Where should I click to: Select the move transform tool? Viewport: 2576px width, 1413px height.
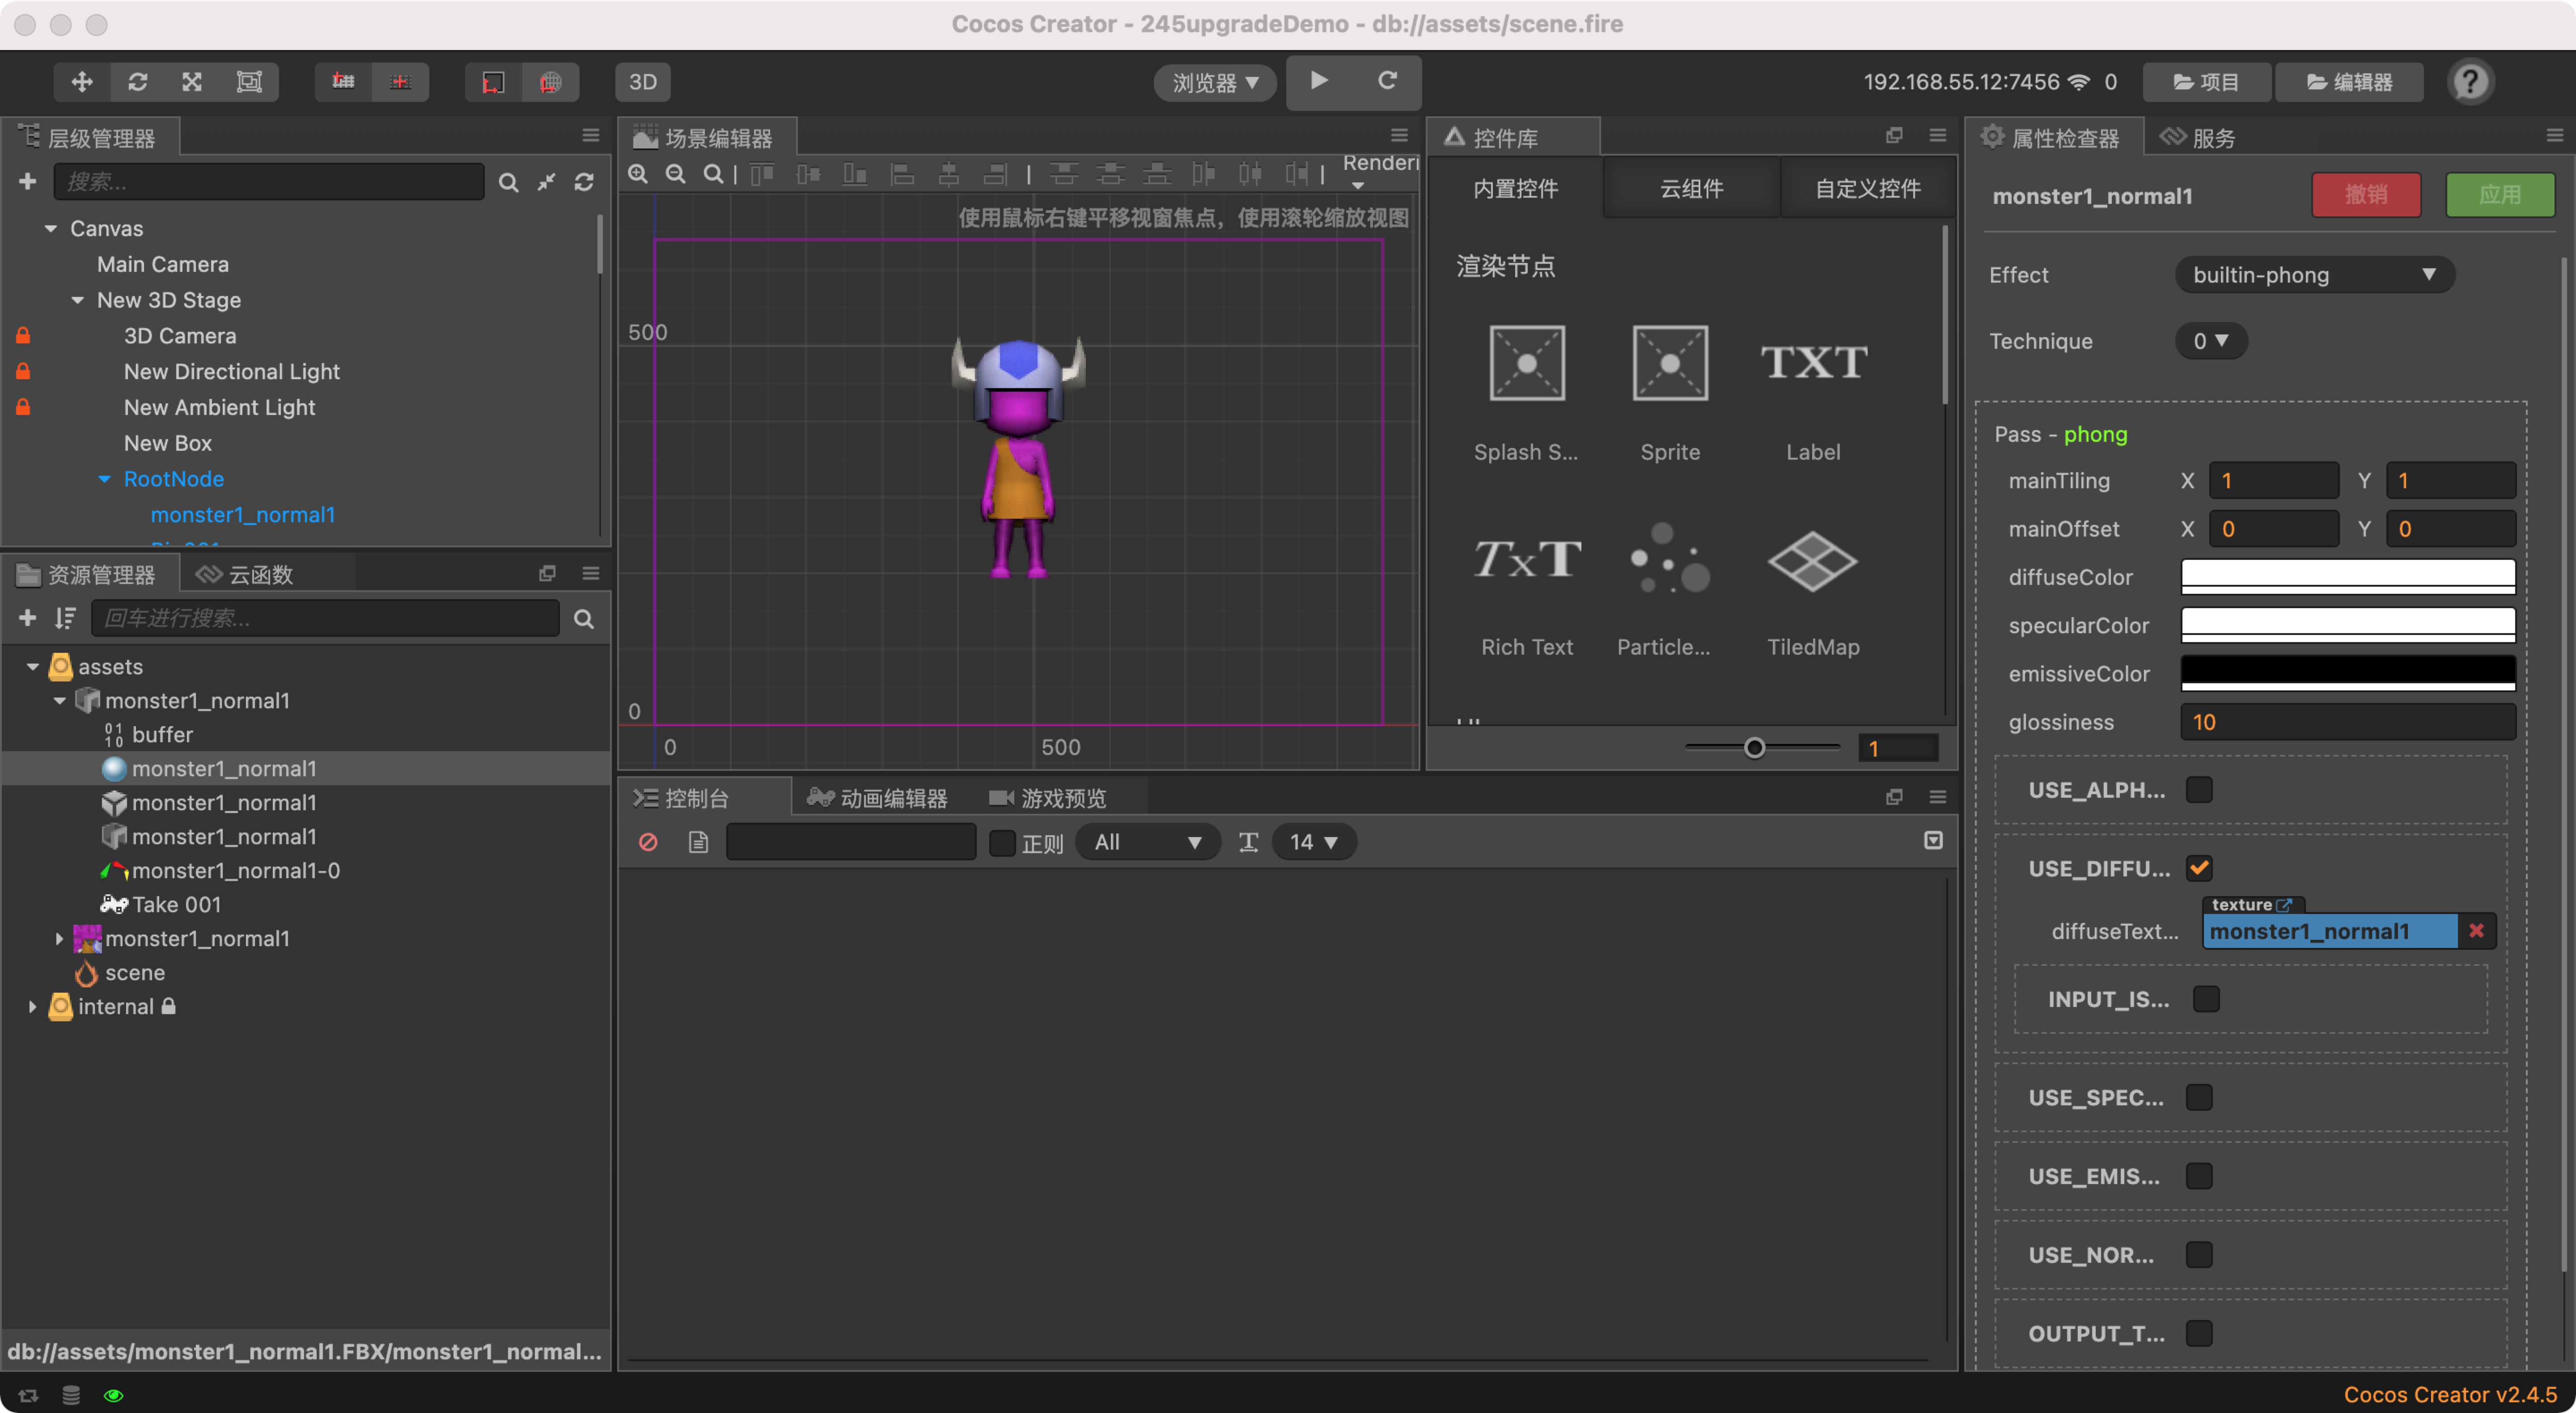pyautogui.click(x=82, y=82)
